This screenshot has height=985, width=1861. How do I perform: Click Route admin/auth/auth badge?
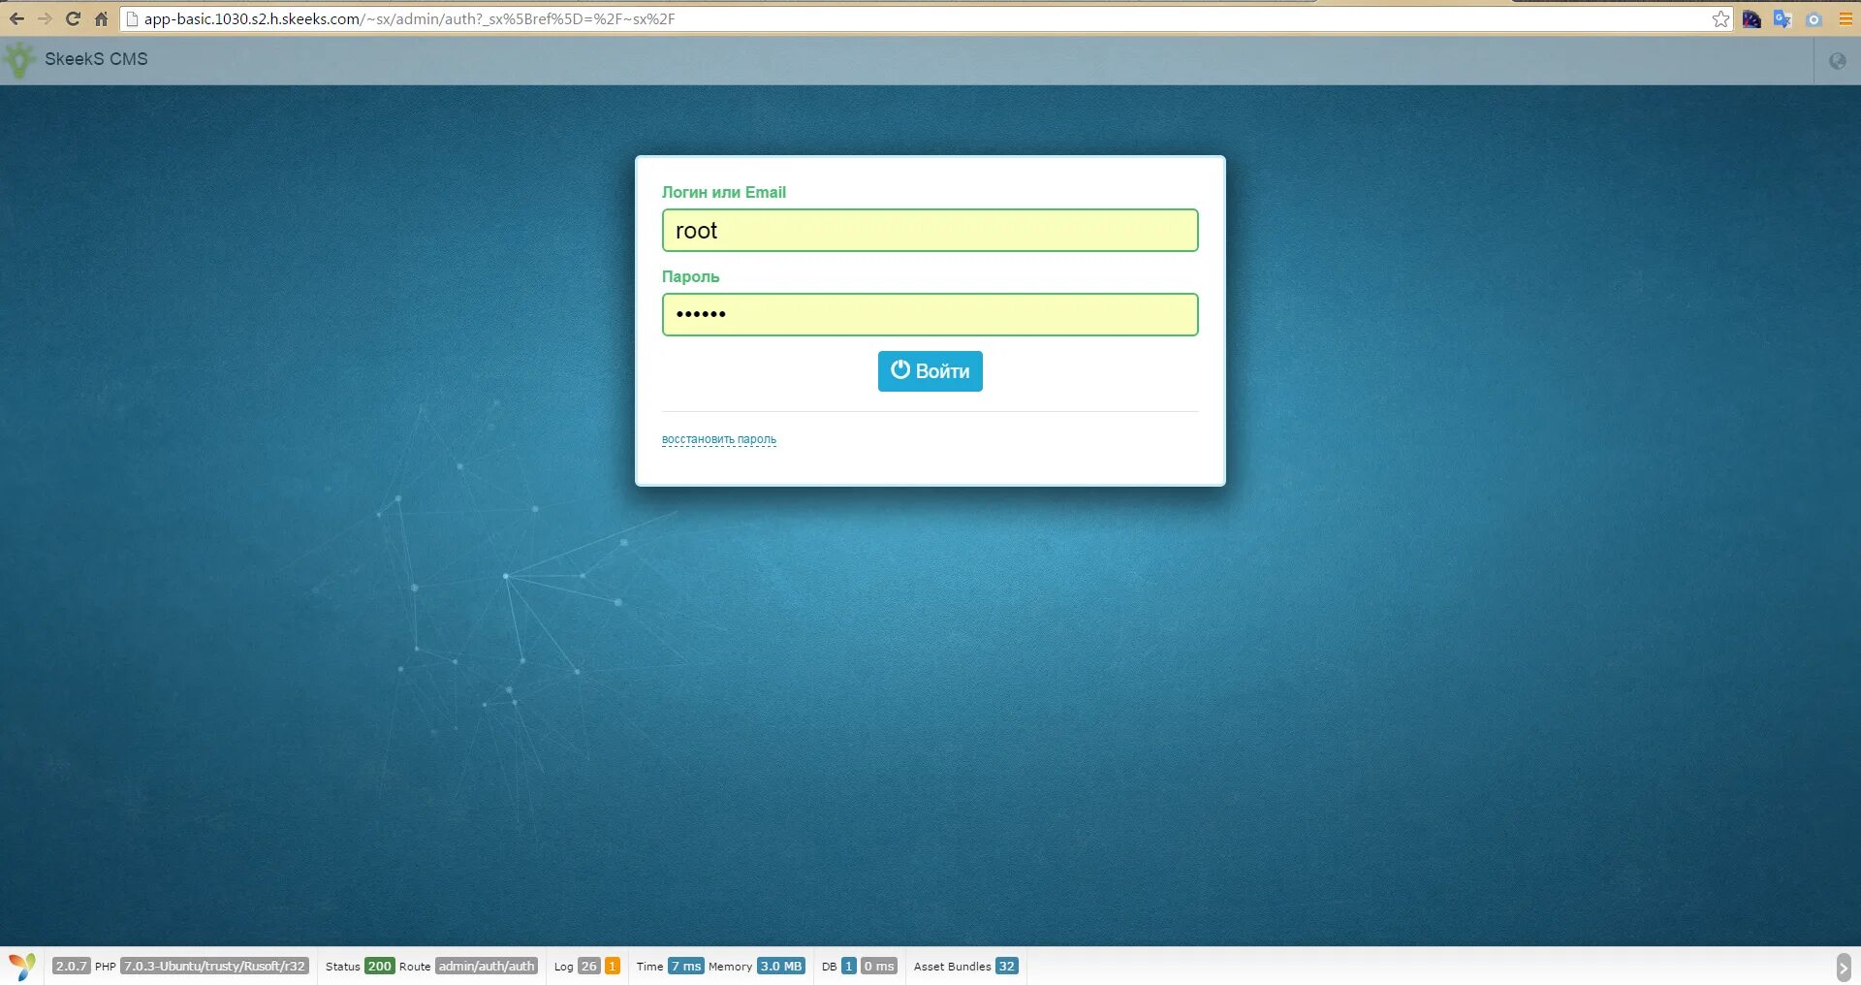coord(486,966)
